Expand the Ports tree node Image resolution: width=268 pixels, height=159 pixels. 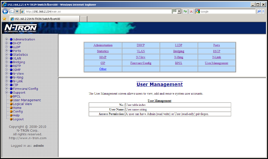(6, 51)
